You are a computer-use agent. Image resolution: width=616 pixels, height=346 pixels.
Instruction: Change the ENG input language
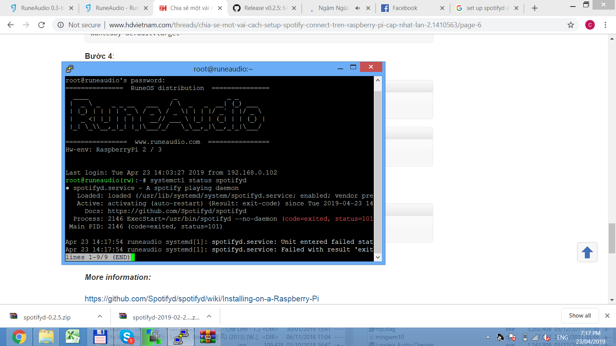pos(562,337)
